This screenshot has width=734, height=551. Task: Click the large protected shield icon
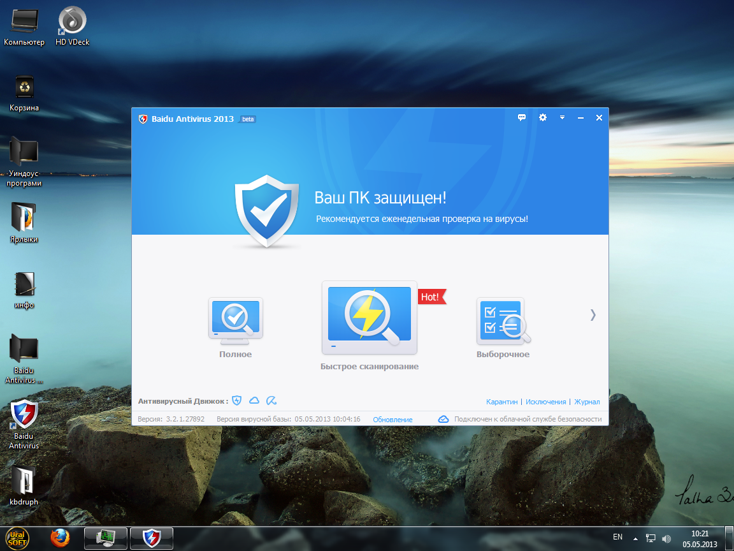tap(267, 211)
